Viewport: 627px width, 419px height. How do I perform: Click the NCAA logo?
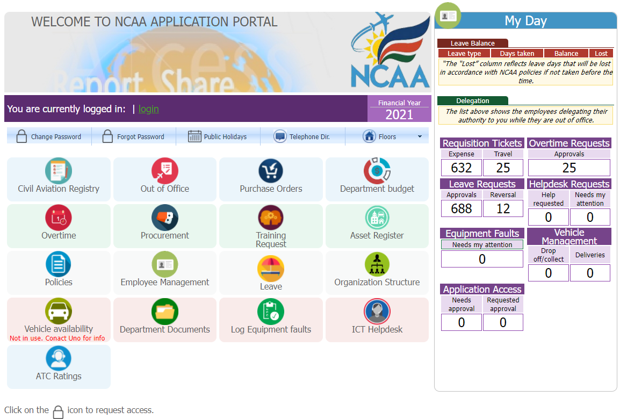[x=390, y=50]
